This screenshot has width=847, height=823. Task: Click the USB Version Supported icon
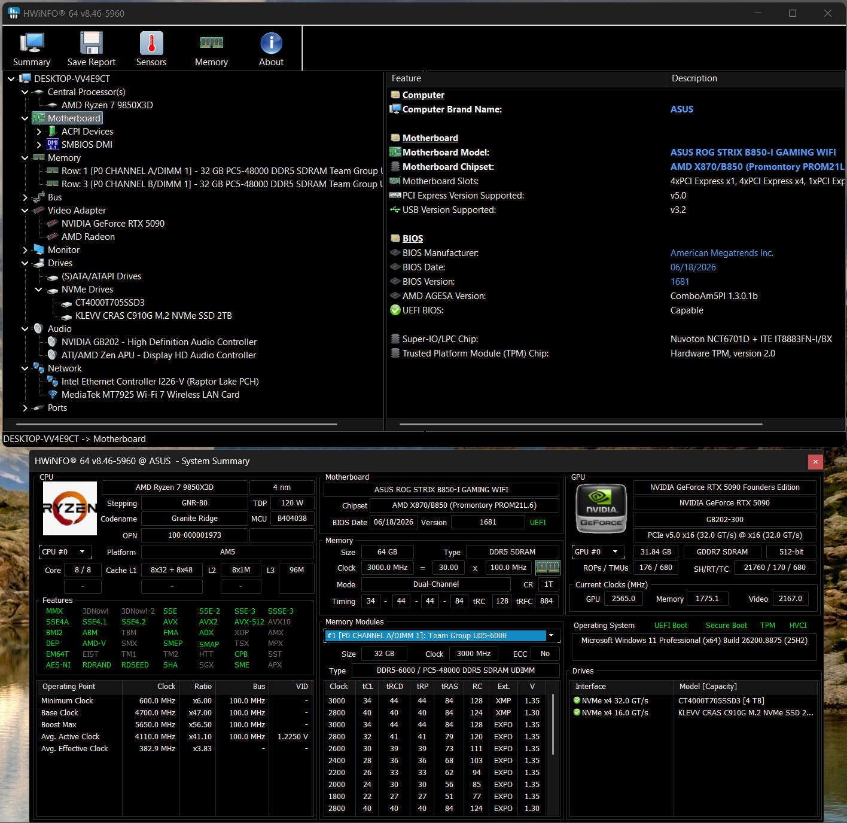[395, 209]
